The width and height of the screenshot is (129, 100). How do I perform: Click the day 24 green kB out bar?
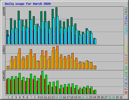tap(95, 92)
